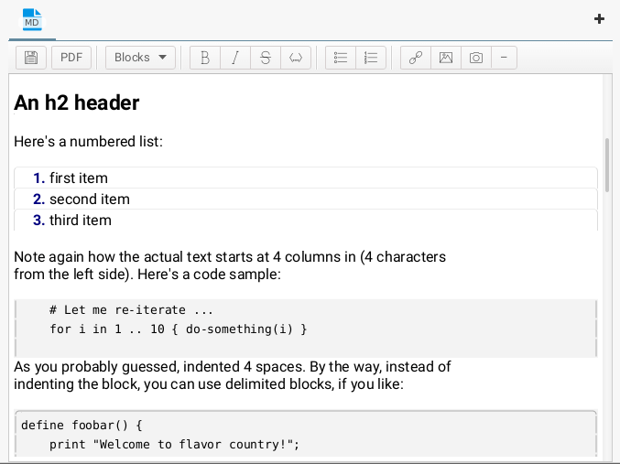
Task: Open the Blocks dropdown menu
Action: [140, 58]
